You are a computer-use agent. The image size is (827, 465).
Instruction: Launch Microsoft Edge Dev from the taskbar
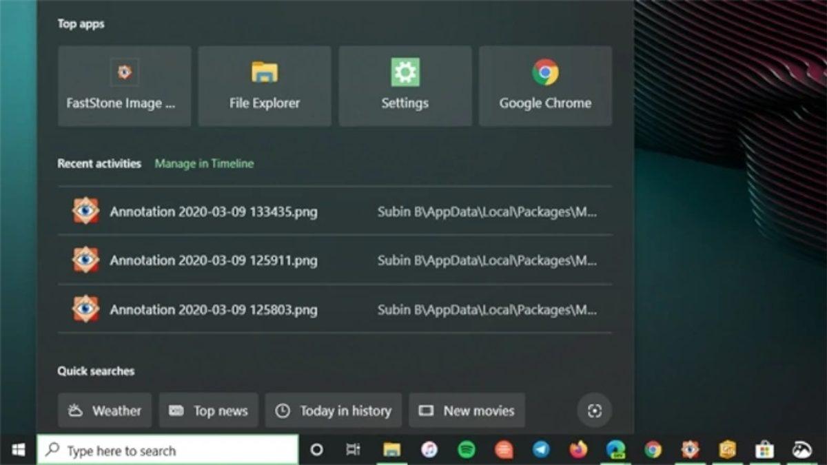coord(614,449)
